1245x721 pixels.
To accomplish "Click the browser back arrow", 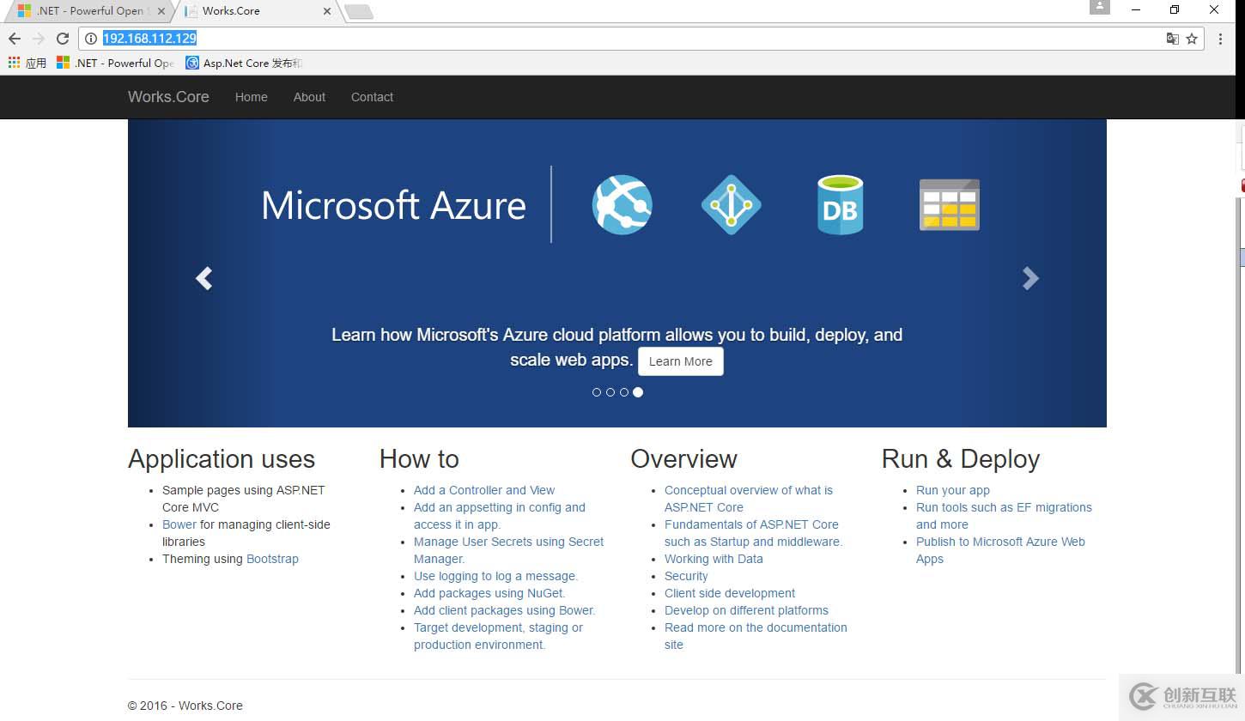I will point(14,39).
